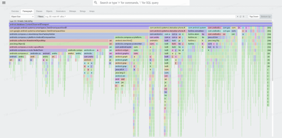Open the Object Size metric dropdown

point(22,16)
